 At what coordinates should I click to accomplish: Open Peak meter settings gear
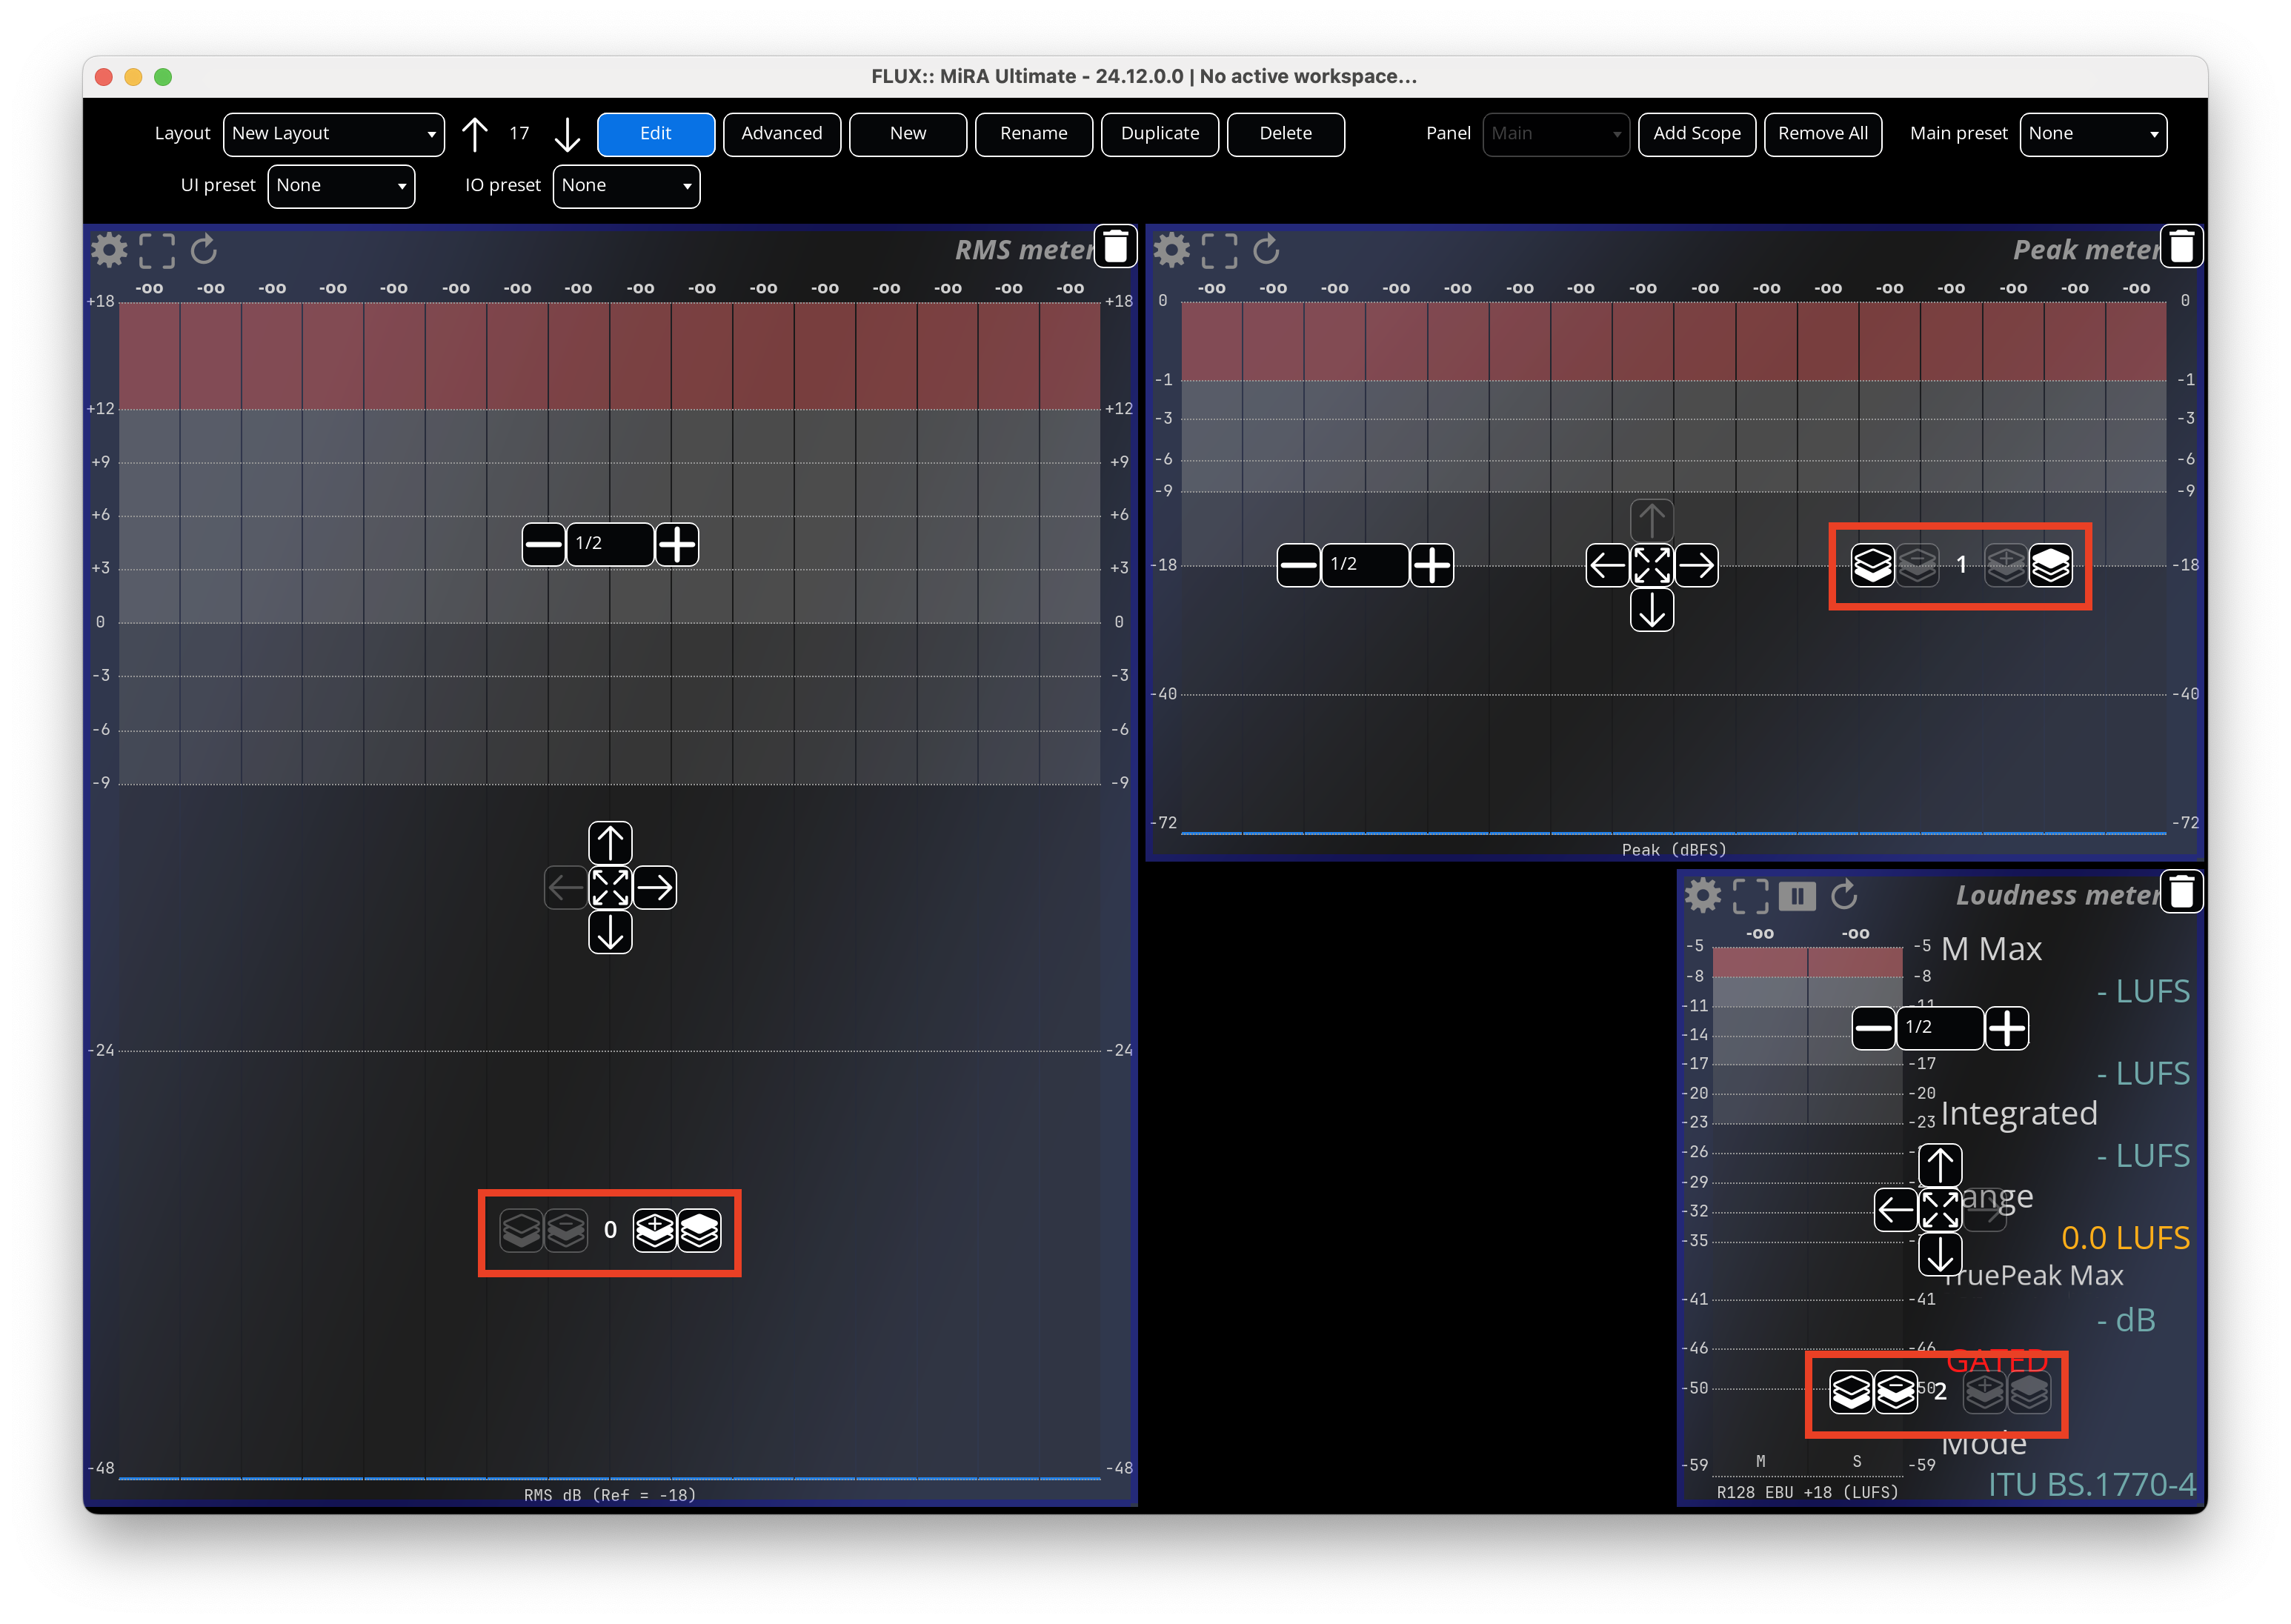1171,250
